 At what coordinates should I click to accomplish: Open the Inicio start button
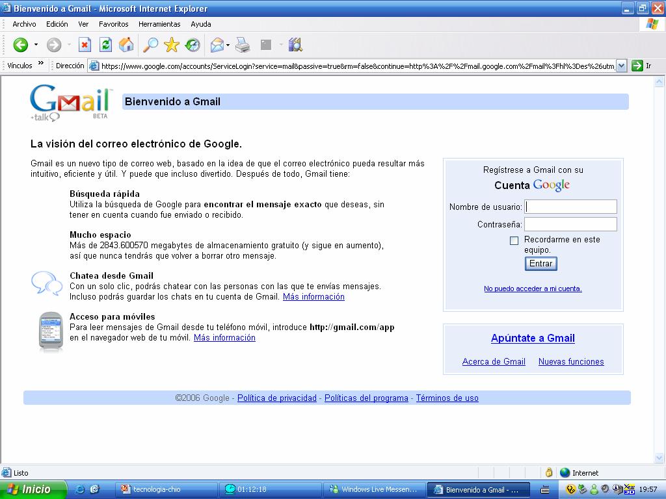(x=34, y=489)
